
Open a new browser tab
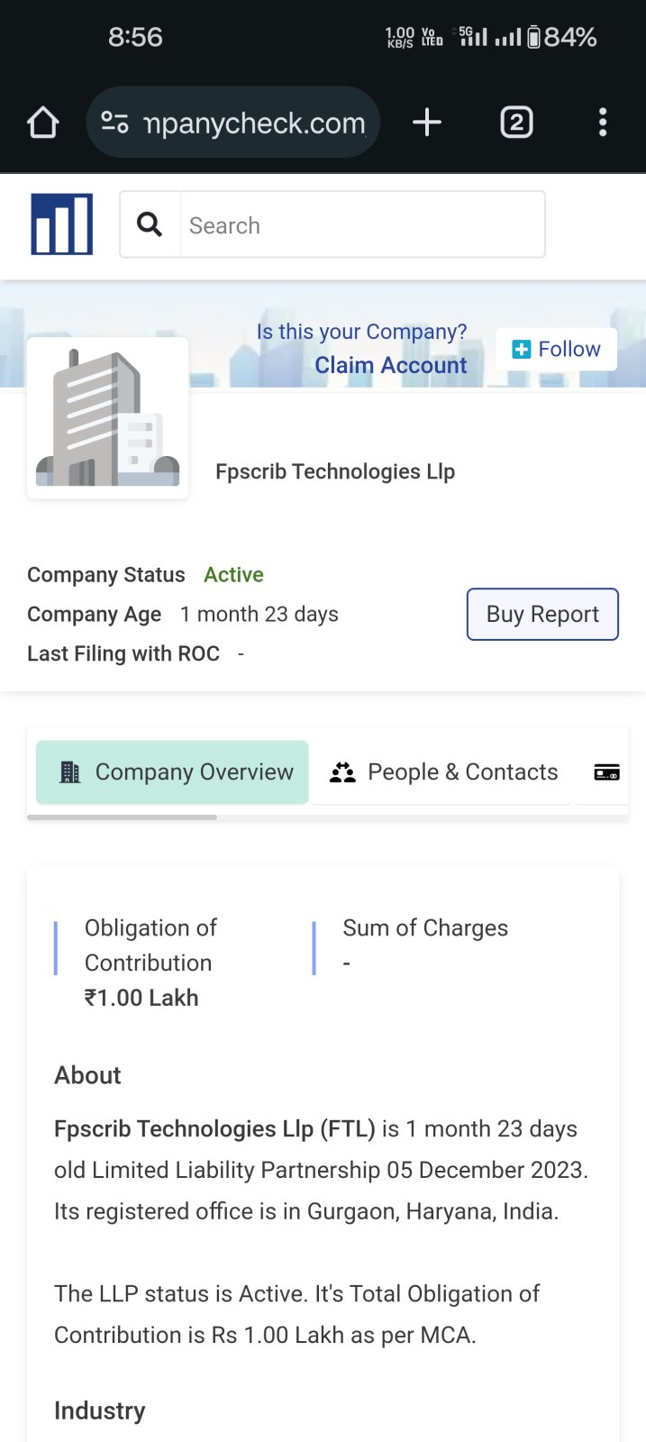[427, 123]
